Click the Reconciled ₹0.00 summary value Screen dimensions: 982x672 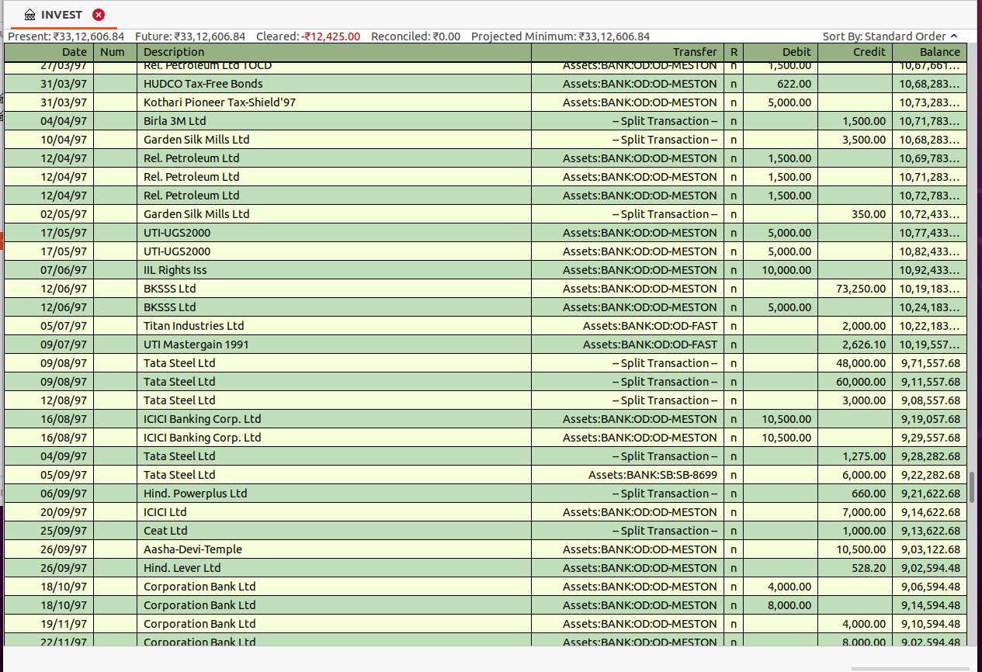[x=415, y=36]
